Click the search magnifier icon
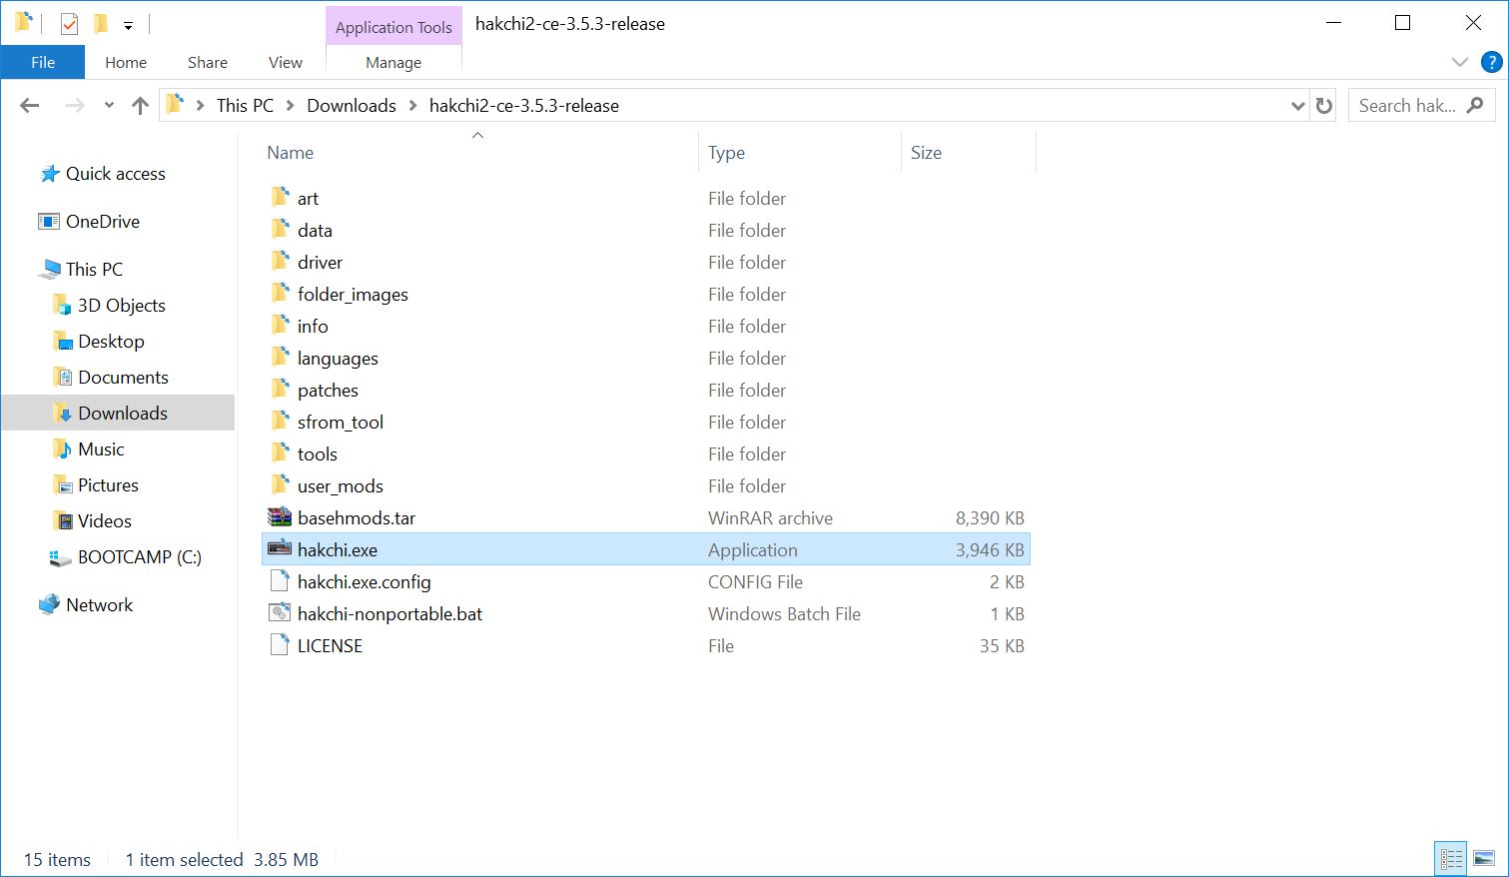Image resolution: width=1509 pixels, height=877 pixels. click(x=1475, y=105)
